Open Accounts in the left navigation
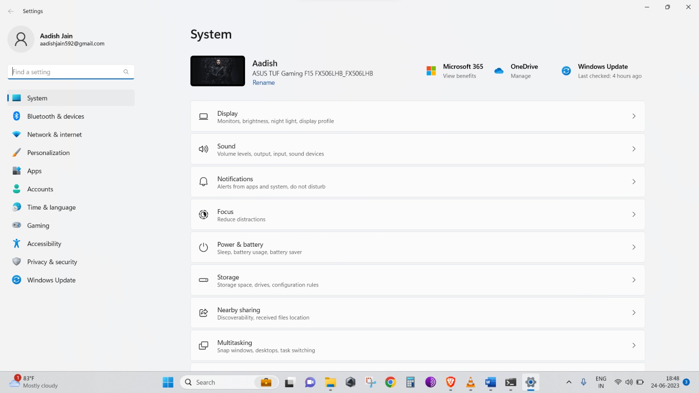 click(x=40, y=189)
